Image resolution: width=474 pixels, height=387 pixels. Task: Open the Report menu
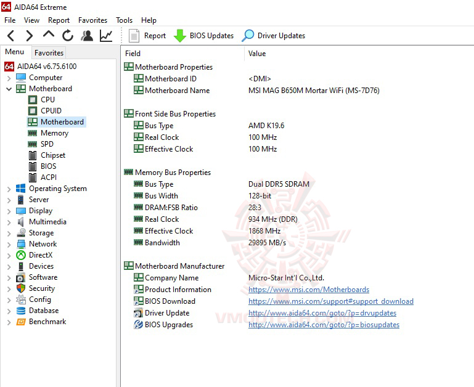(x=59, y=20)
